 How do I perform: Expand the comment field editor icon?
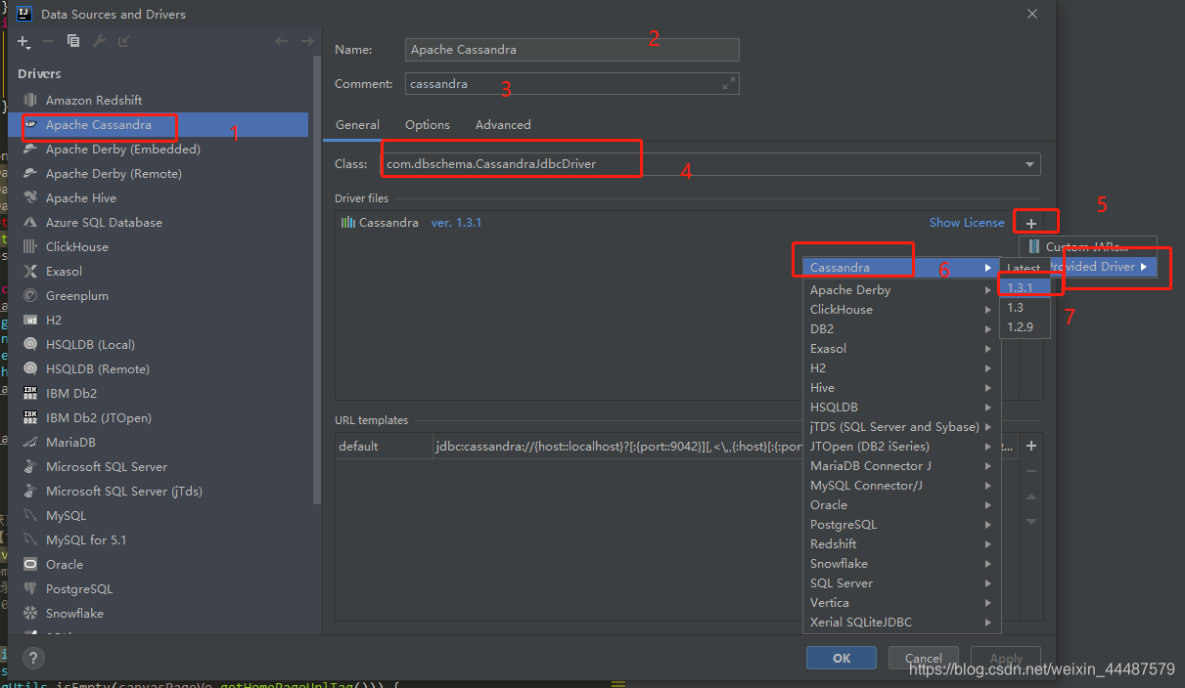click(x=728, y=84)
